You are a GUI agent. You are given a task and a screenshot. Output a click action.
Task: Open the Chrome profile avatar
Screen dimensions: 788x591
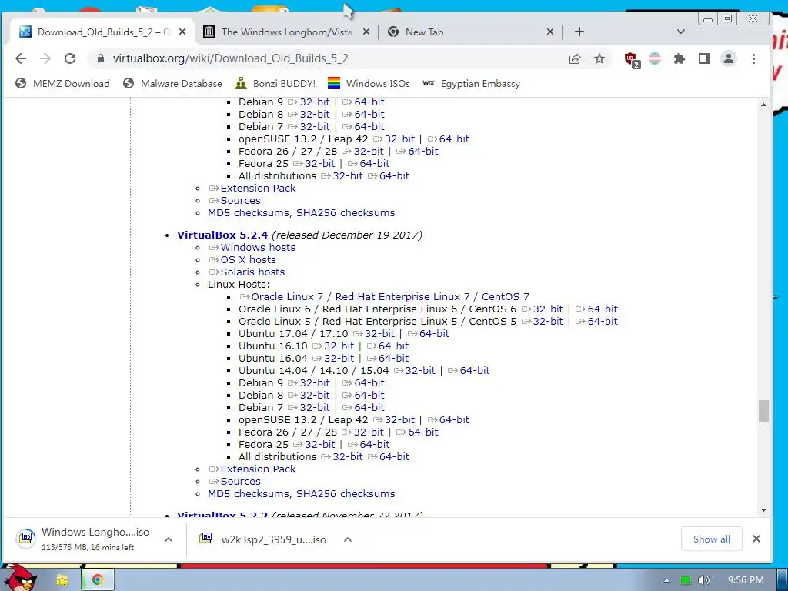[x=729, y=58]
